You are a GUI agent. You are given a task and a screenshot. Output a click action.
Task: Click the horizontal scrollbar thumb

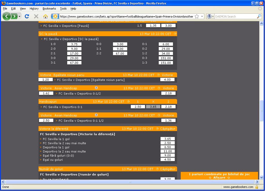pyautogui.click(x=130, y=182)
